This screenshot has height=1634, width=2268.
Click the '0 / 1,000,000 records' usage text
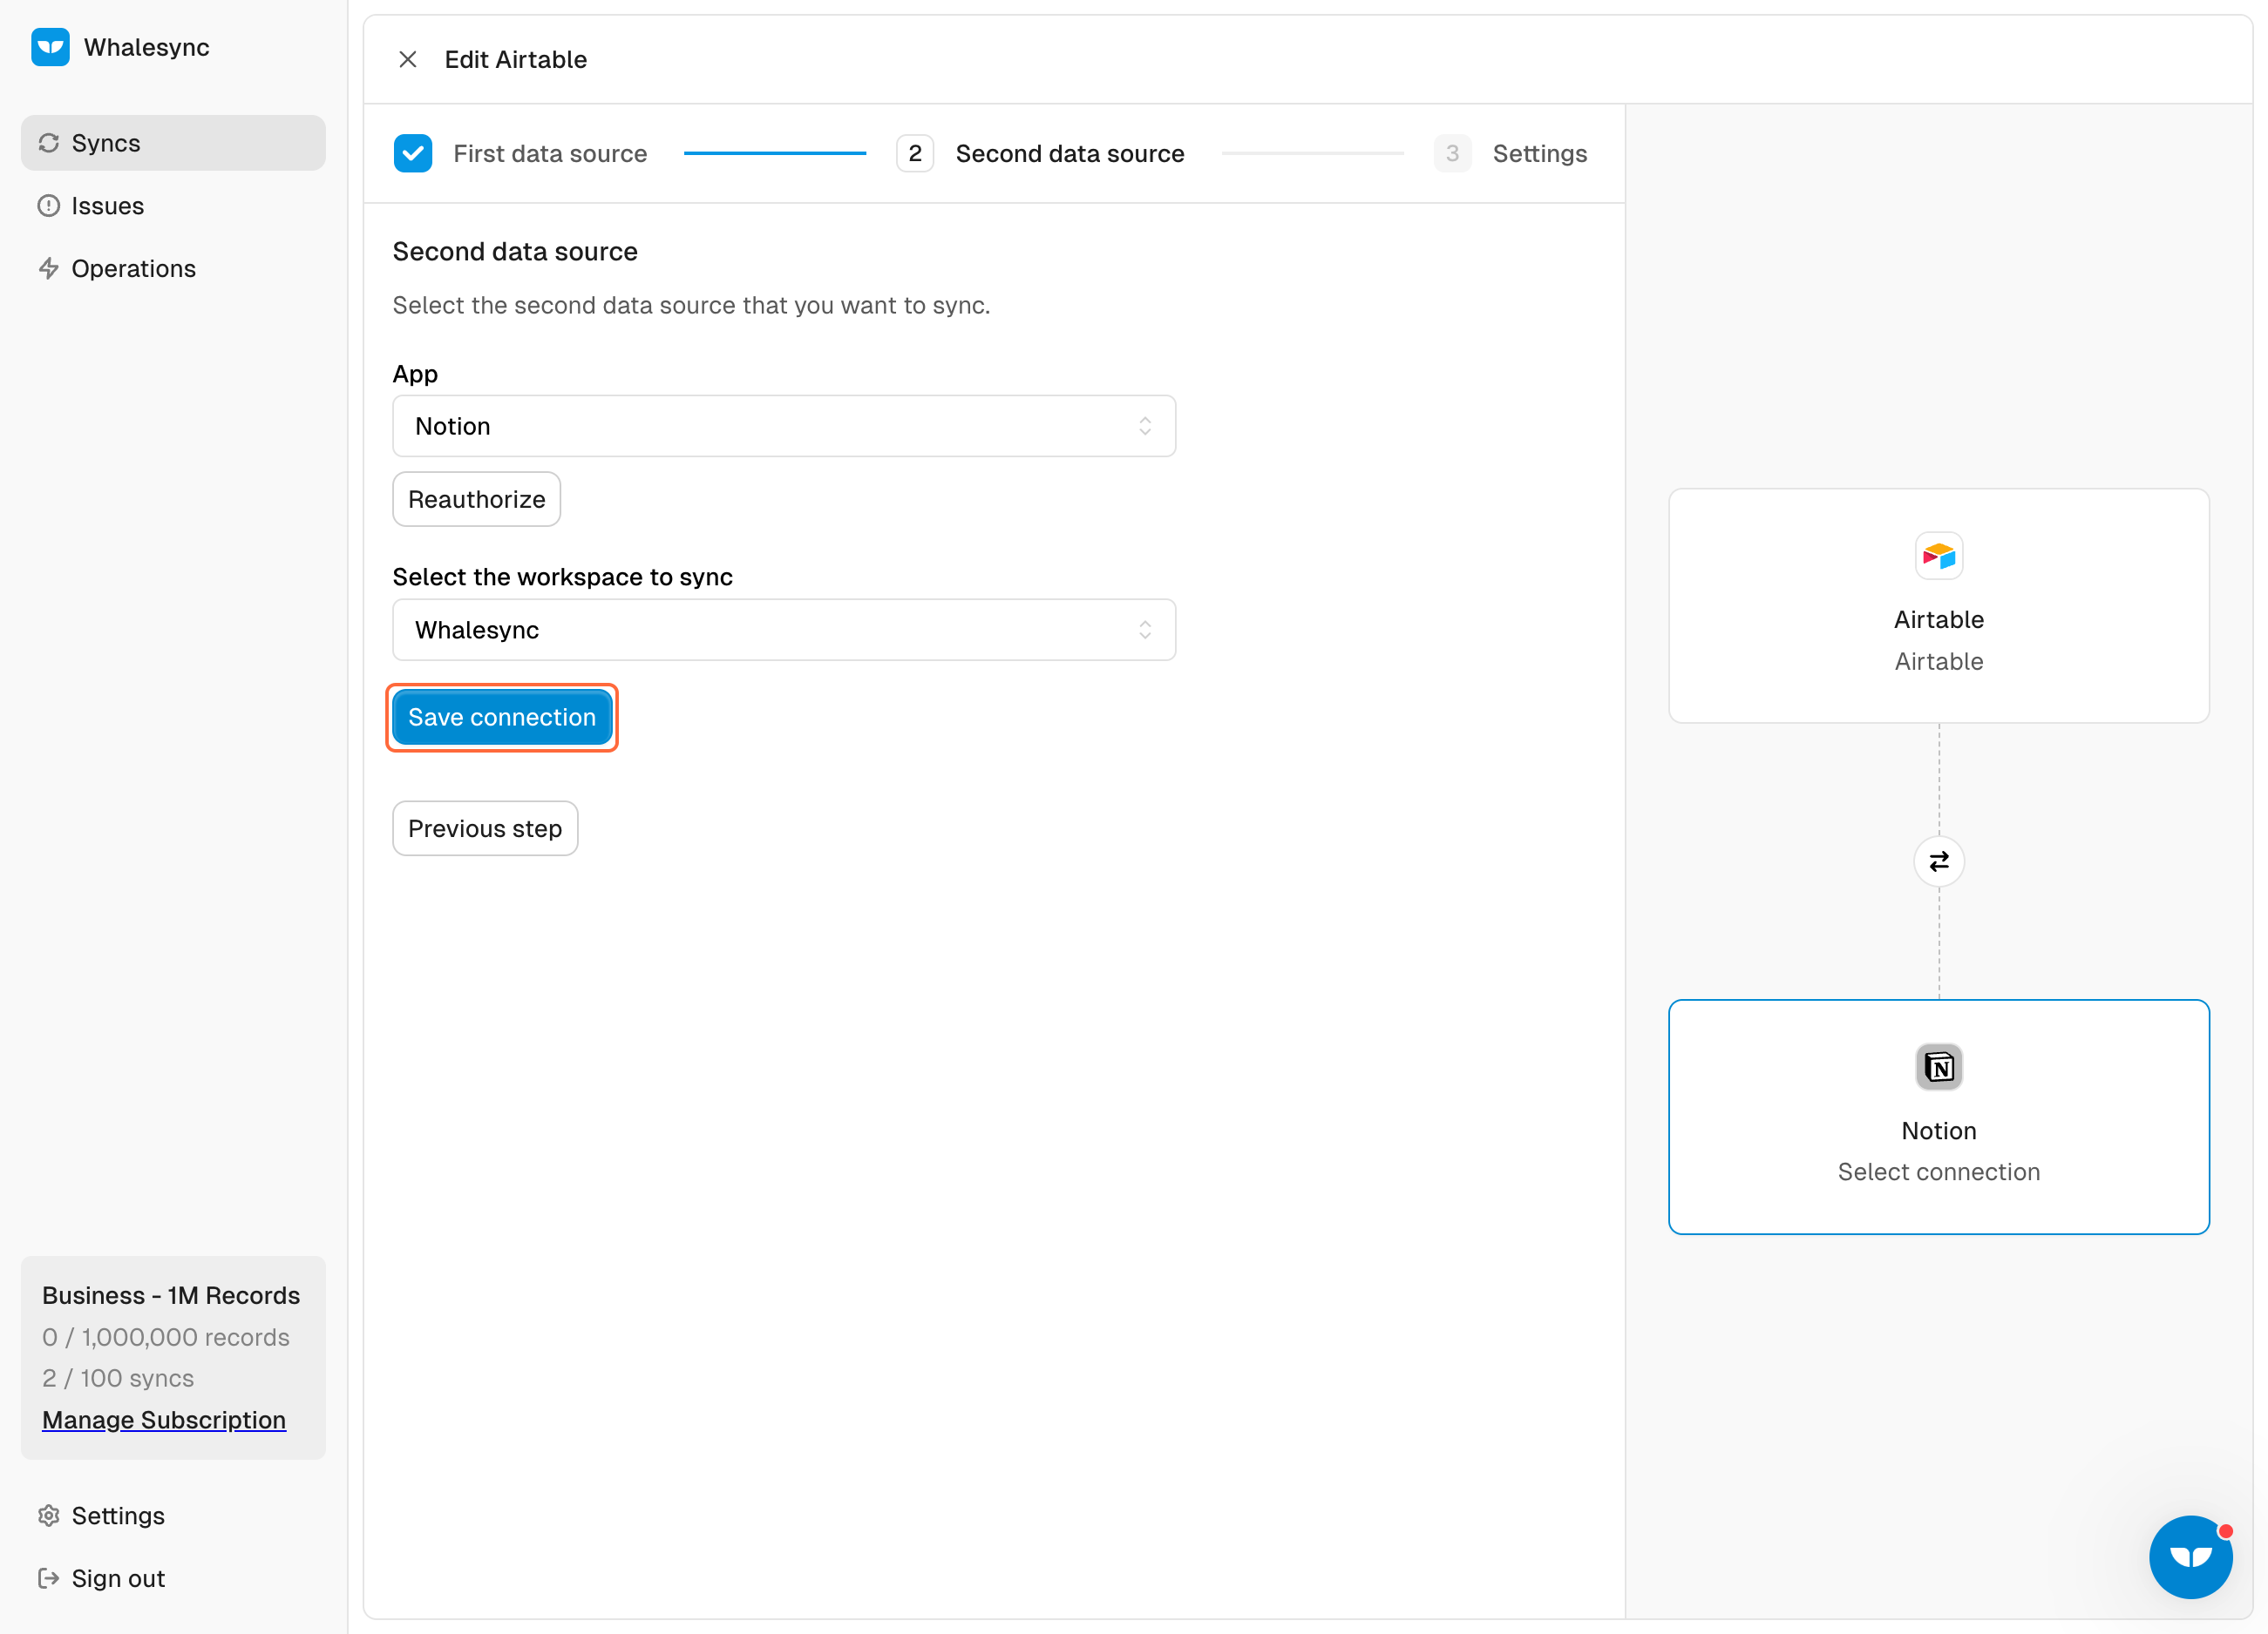[x=166, y=1337]
